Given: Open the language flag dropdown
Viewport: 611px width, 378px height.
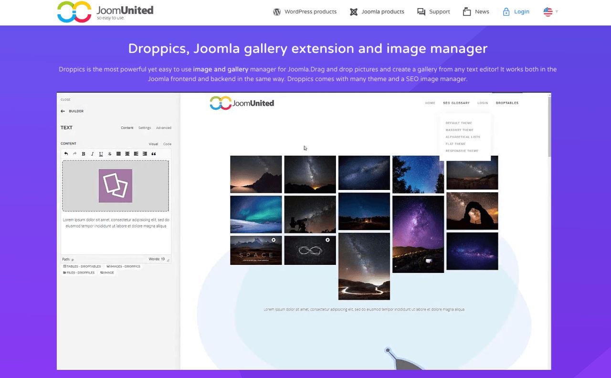Looking at the screenshot, I should click(x=551, y=11).
